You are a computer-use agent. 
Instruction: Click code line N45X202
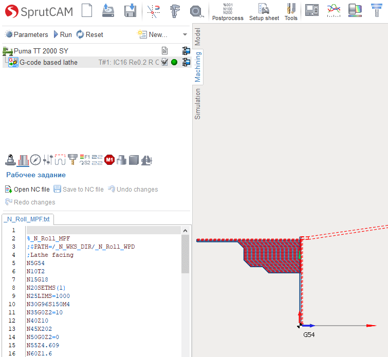click(39, 329)
